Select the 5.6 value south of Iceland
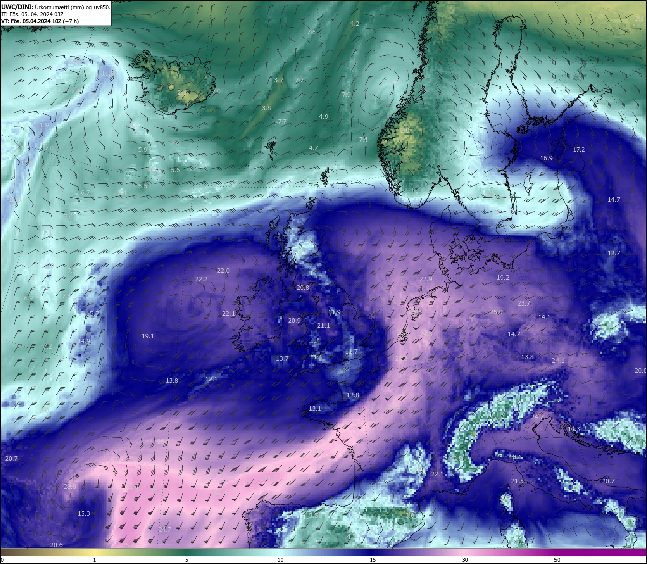This screenshot has width=647, height=564. 175,170
